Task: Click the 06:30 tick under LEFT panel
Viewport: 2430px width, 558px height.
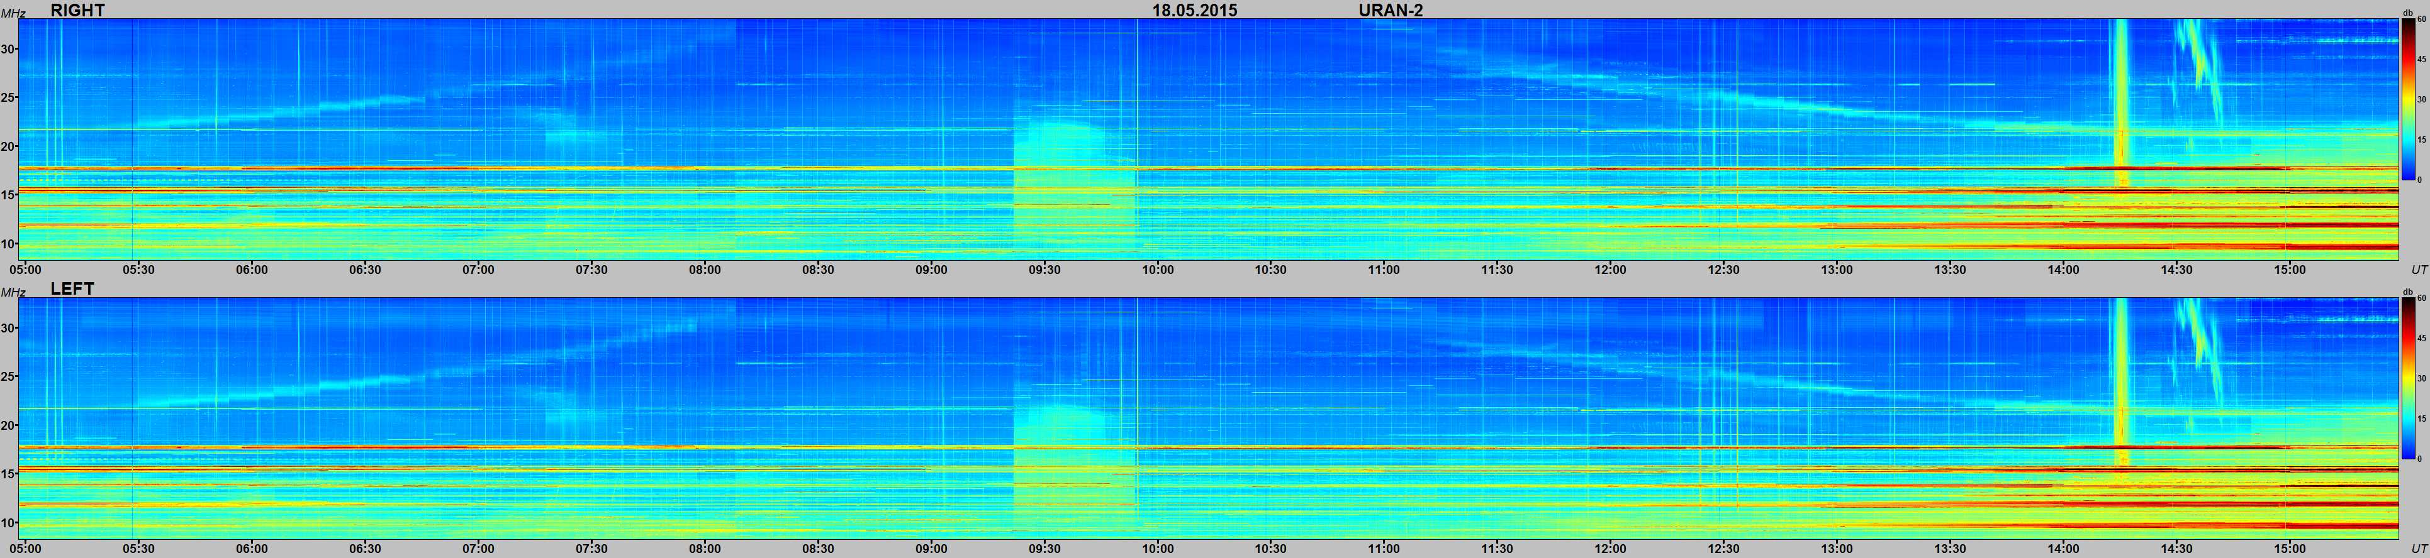Action: (x=365, y=549)
